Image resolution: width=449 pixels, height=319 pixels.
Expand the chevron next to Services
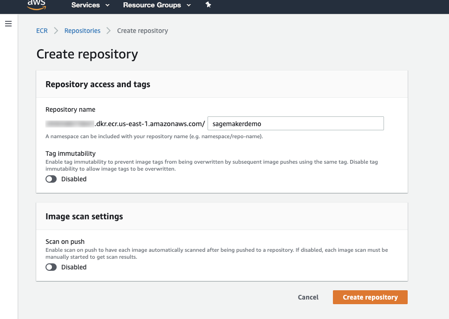[108, 6]
